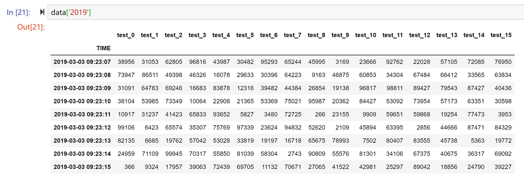Click cell value 3480 in test_6
524x176 pixels.
coord(271,114)
